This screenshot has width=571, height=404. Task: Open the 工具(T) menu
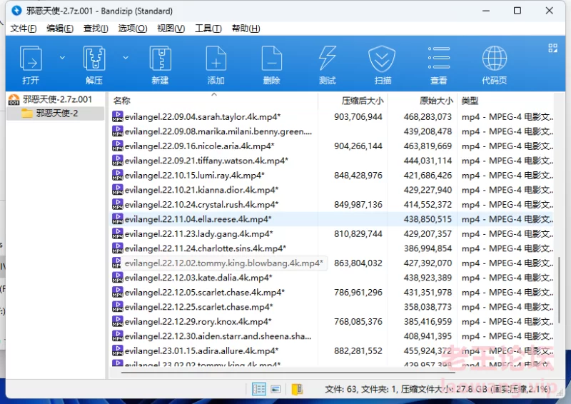[208, 29]
